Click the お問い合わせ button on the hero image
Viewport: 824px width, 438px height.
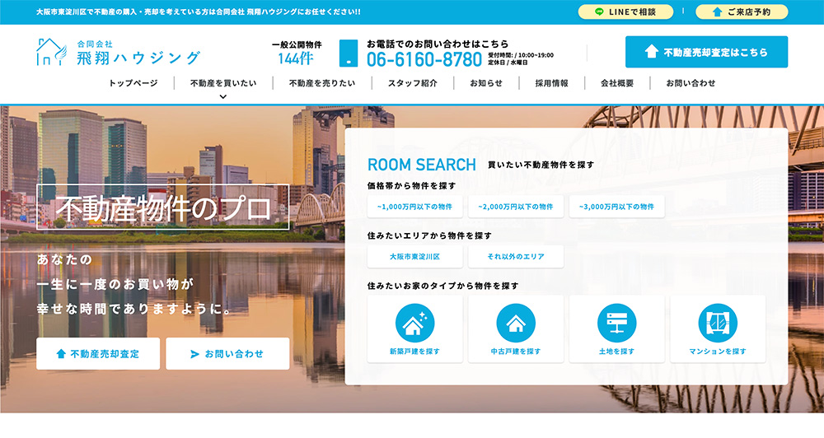[x=227, y=354]
